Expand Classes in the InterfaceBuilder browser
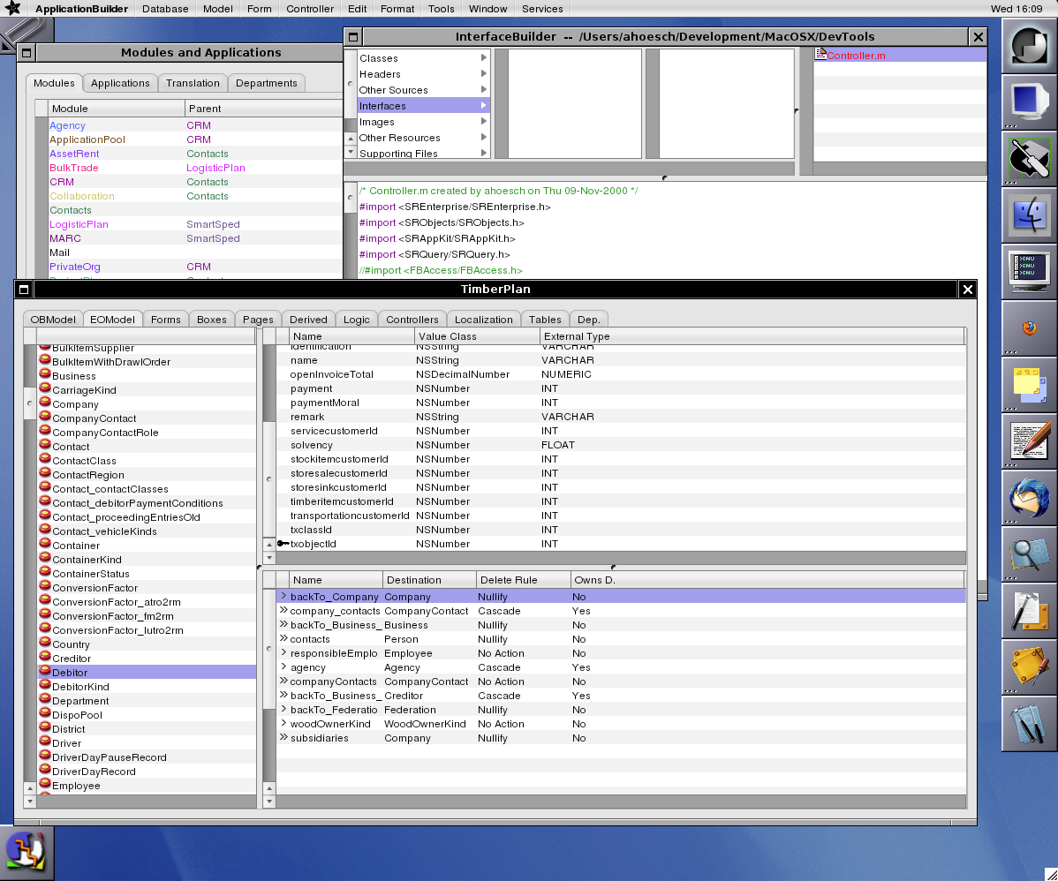The height and width of the screenshot is (881, 1058). tap(484, 58)
